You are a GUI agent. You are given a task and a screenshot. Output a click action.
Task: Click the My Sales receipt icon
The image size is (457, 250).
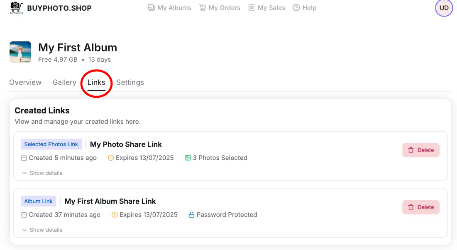(x=252, y=8)
